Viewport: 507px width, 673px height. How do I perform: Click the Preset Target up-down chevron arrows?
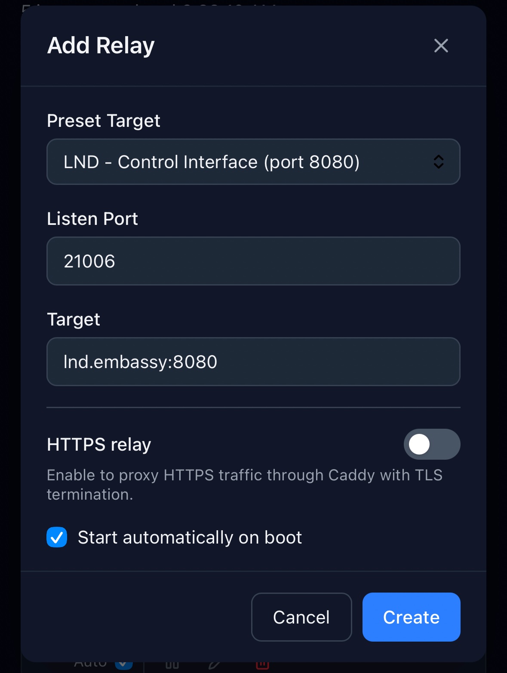(438, 162)
